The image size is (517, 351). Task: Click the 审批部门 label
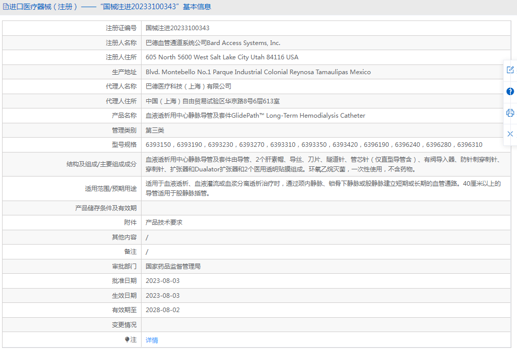[x=124, y=266]
